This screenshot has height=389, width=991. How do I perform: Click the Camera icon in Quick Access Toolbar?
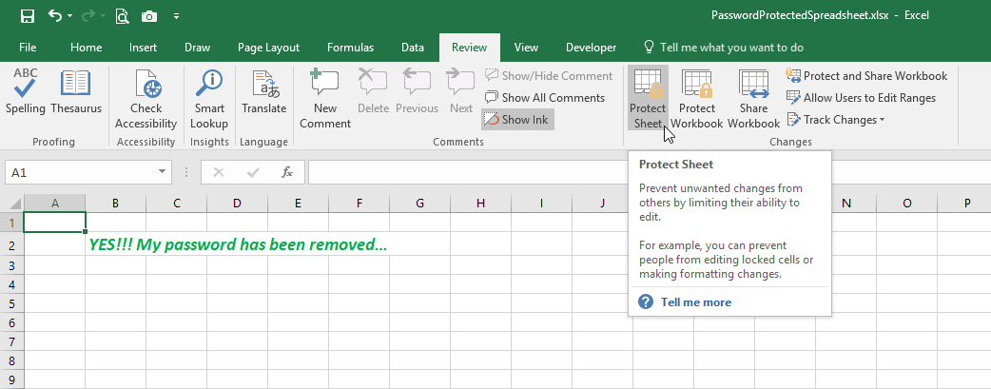tap(149, 16)
